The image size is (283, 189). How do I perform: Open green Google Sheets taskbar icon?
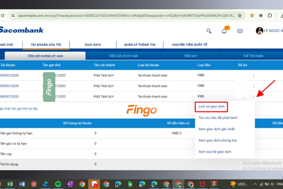tap(130, 184)
